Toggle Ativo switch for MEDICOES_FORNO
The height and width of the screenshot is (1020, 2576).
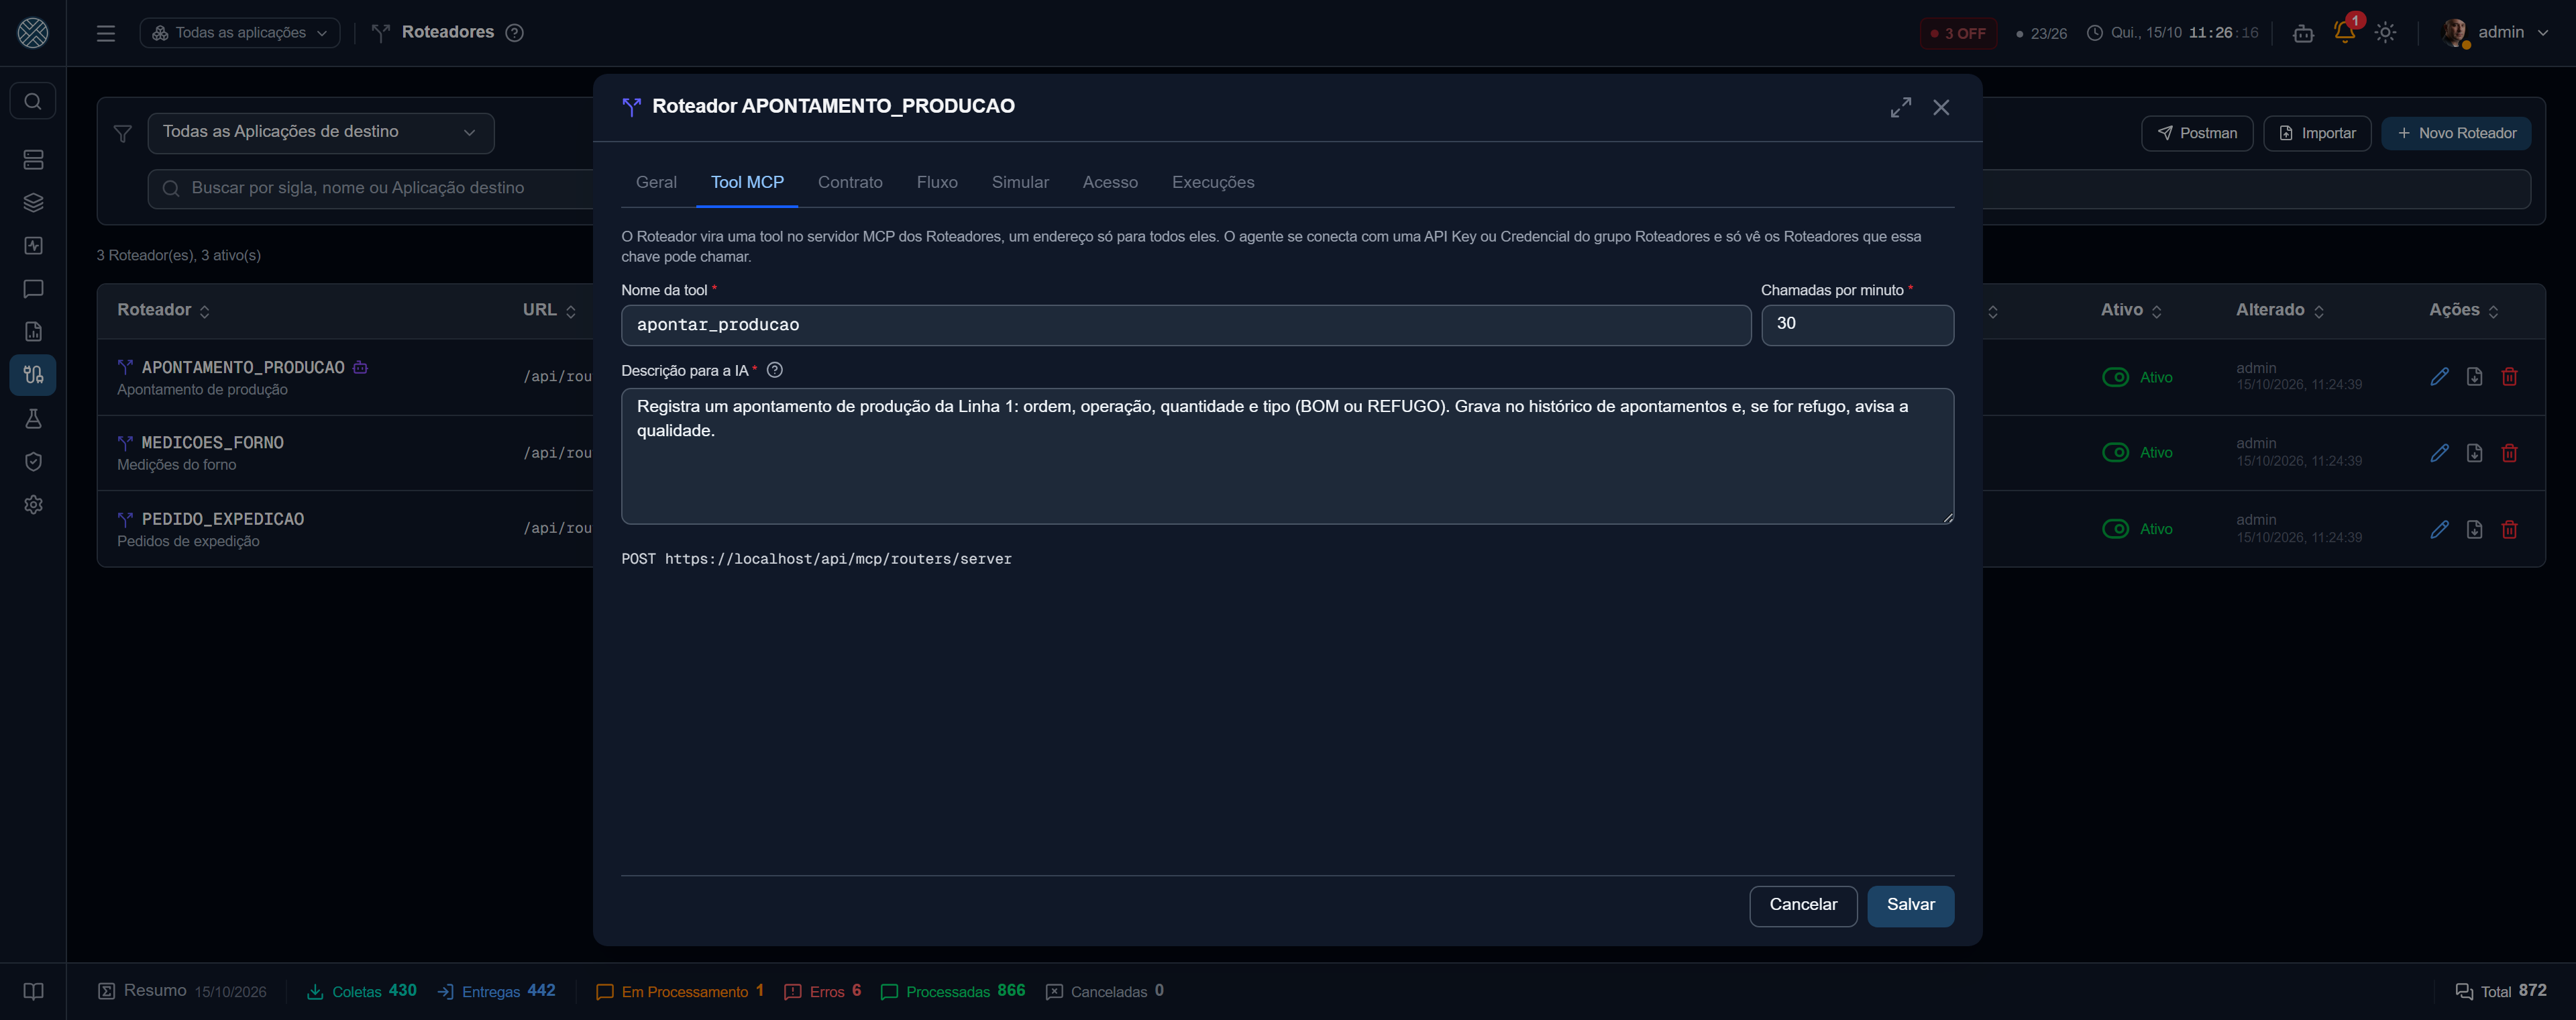click(2115, 452)
